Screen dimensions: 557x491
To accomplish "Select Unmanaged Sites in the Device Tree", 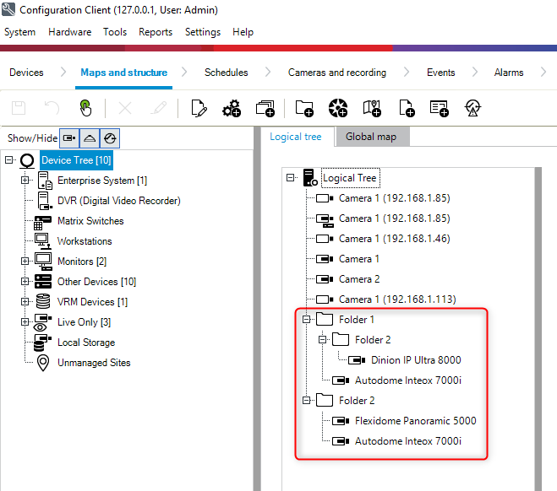I will tap(93, 363).
